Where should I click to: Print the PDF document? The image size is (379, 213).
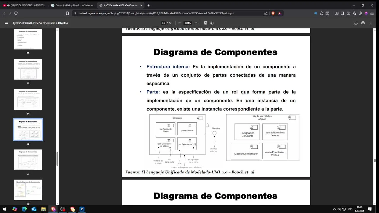[363, 23]
